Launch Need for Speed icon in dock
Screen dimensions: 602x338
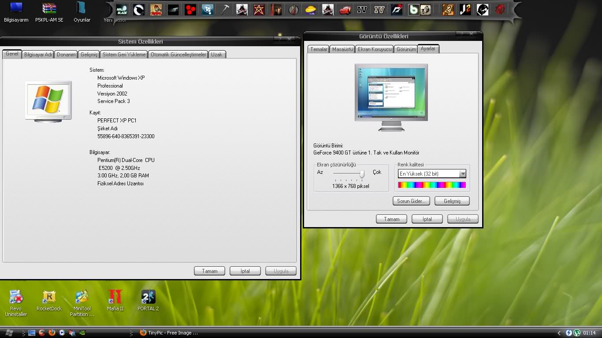397,10
